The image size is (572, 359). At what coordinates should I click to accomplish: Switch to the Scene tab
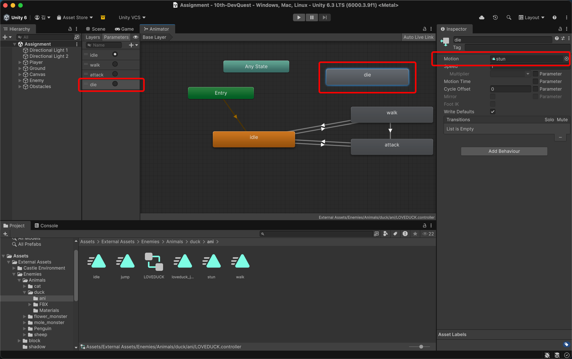96,29
